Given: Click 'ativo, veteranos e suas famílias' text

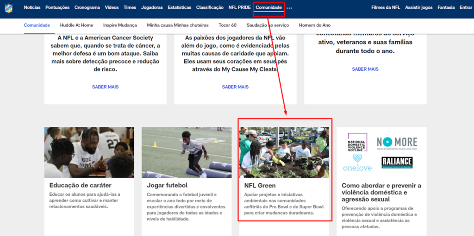Looking at the screenshot, I should point(365,42).
